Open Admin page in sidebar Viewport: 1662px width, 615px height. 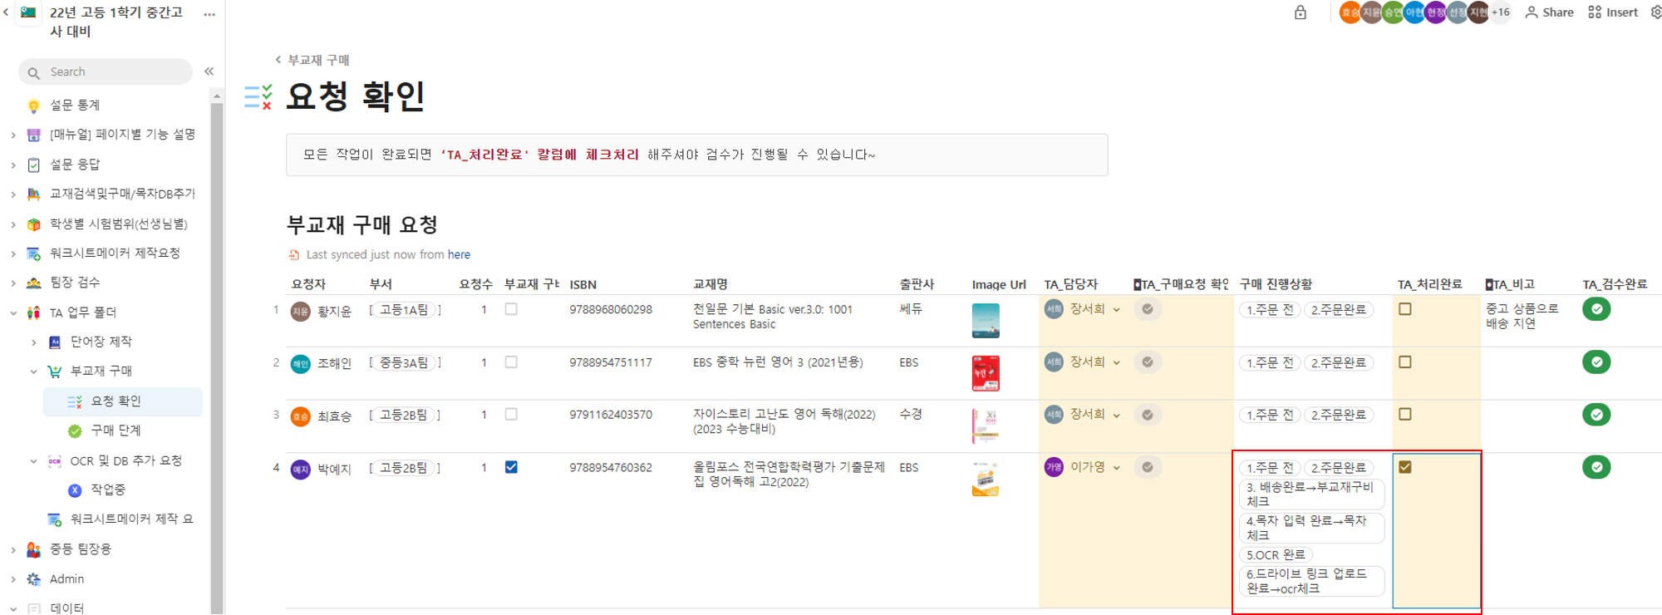tap(66, 579)
